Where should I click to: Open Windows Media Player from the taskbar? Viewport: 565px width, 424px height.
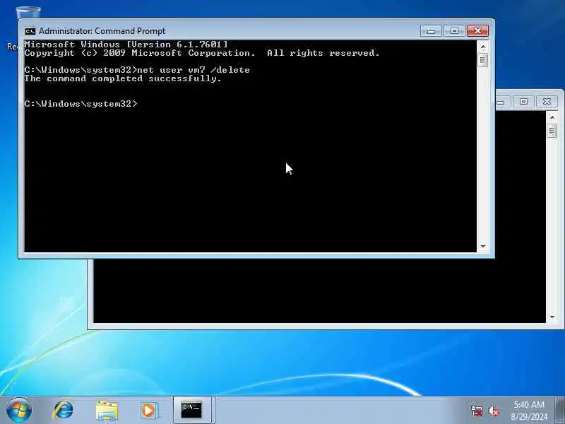pyautogui.click(x=149, y=411)
